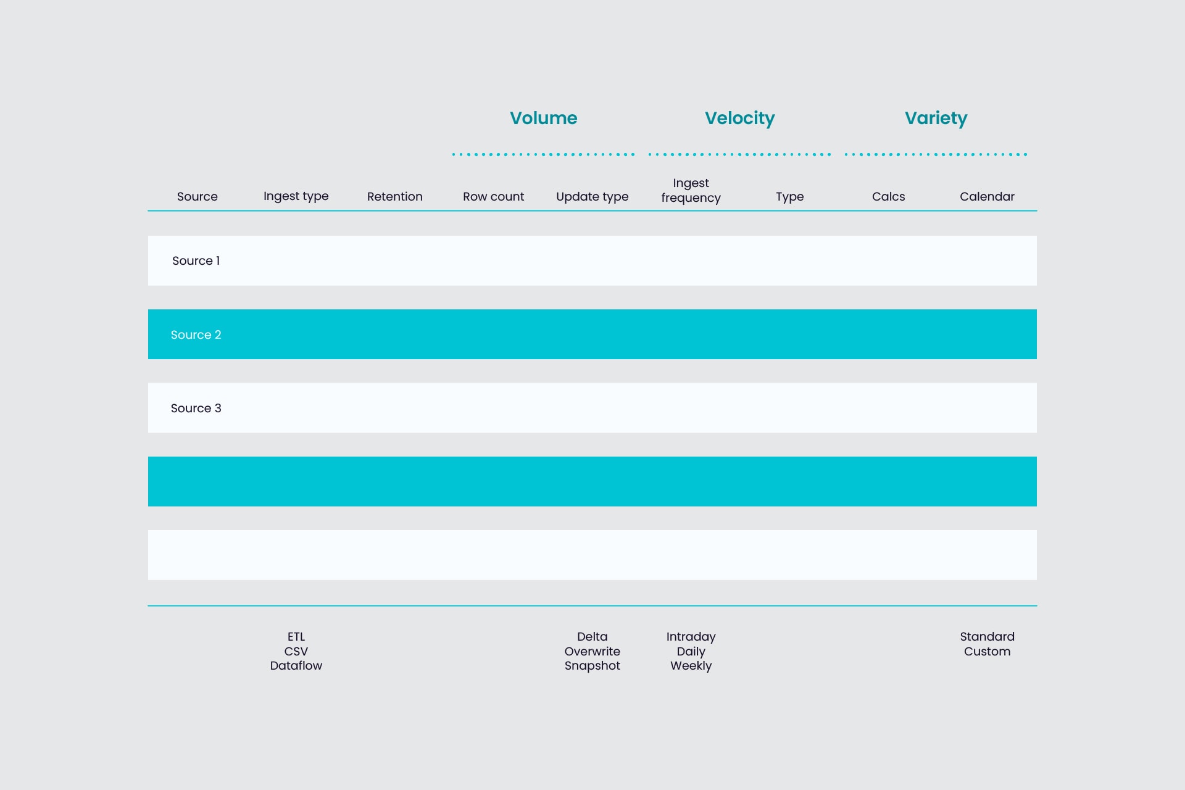Screen dimensions: 1185x790
Task: Select the Retention column header
Action: coord(394,196)
